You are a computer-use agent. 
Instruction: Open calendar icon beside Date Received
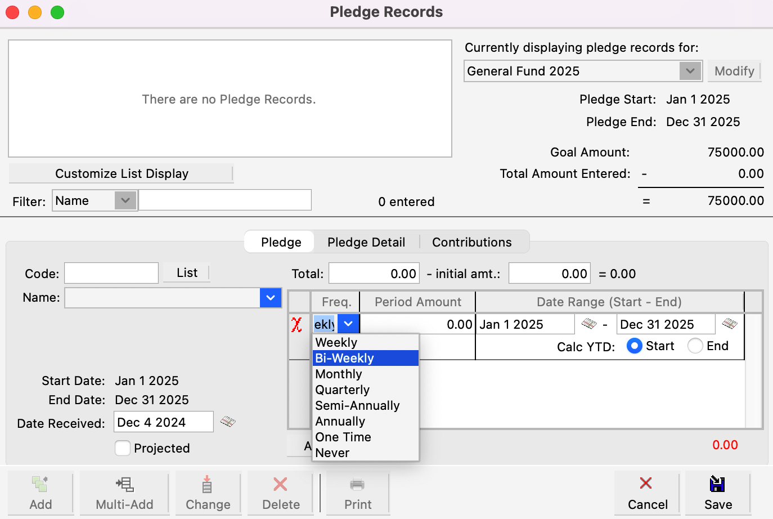228,422
